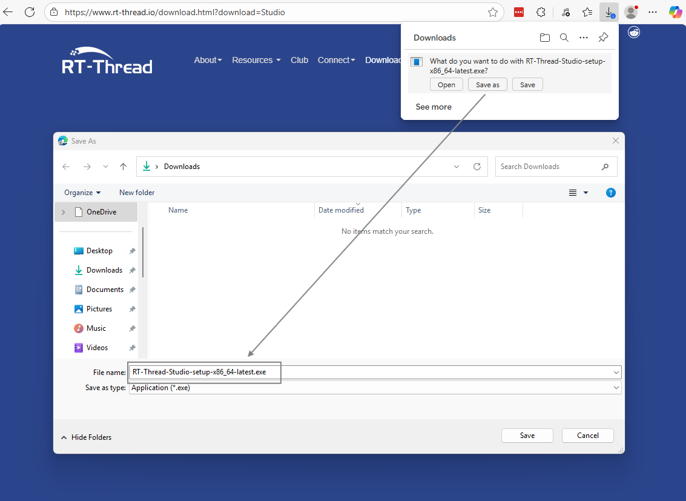Open browser extensions puzzle-piece icon
686x501 pixels.
tap(541, 12)
